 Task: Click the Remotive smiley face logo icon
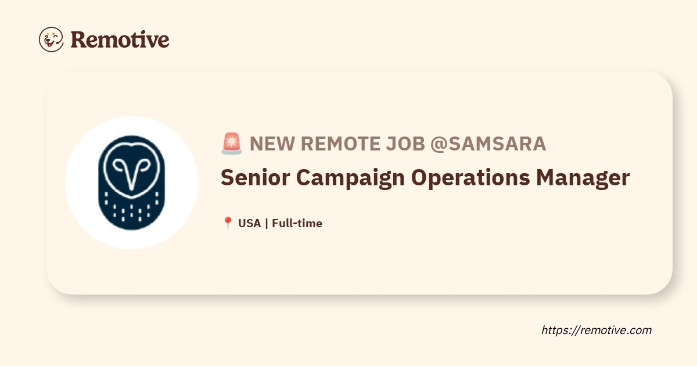pos(51,39)
